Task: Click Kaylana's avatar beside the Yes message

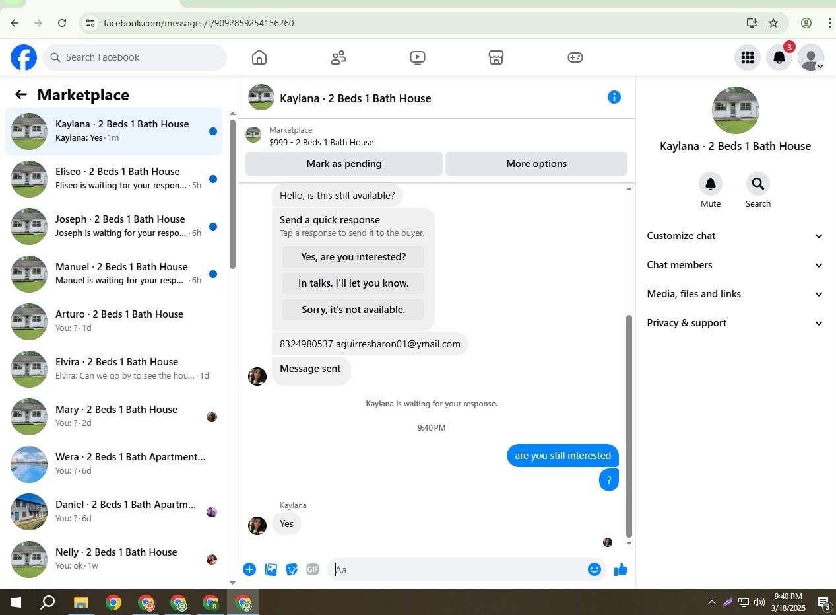Action: coord(257,525)
